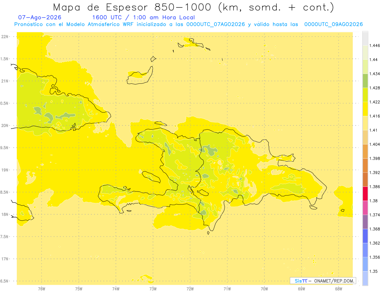Image resolution: width=380 pixels, height=293 pixels.
Task: Pick the yellow-green swatch between 1.422 and 1.428
Action: (x=365, y=95)
